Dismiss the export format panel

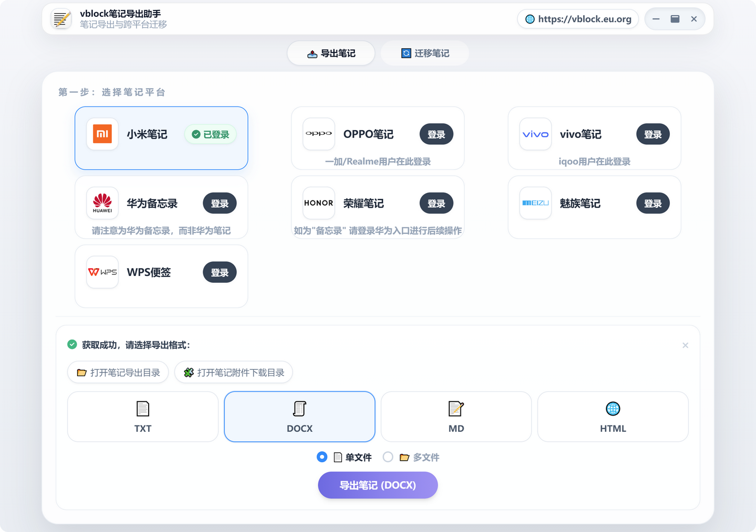[685, 345]
